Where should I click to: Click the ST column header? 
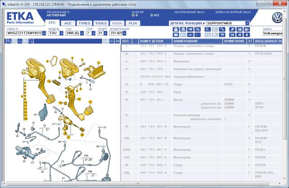click(x=250, y=41)
